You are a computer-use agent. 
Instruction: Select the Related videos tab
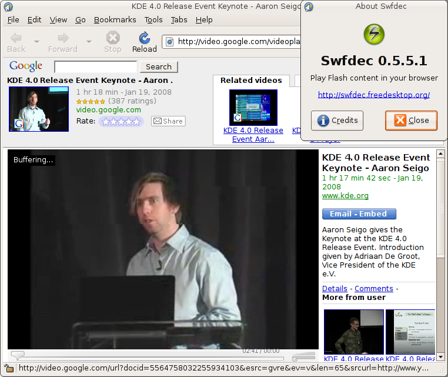[251, 81]
